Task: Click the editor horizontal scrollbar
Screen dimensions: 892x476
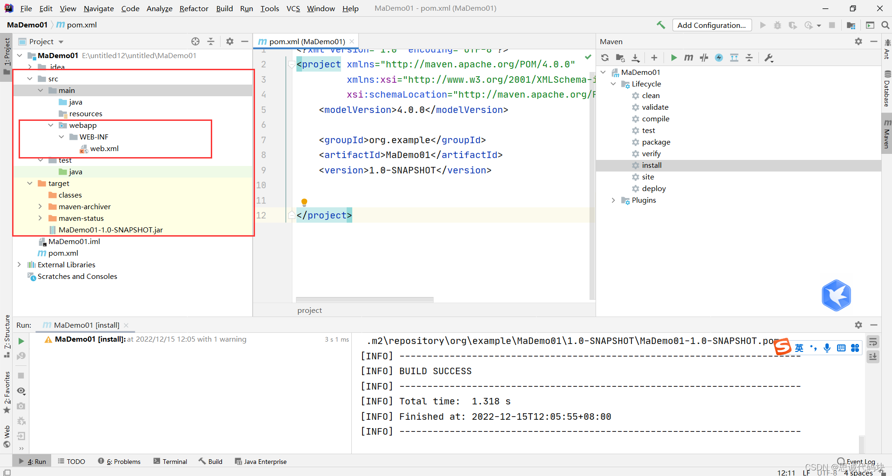Action: (365, 299)
